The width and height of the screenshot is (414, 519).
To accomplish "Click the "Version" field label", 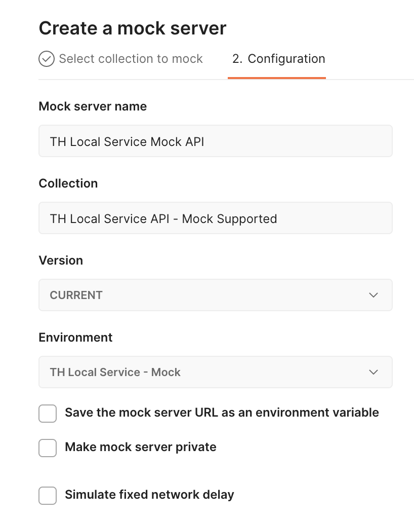I will tap(61, 261).
